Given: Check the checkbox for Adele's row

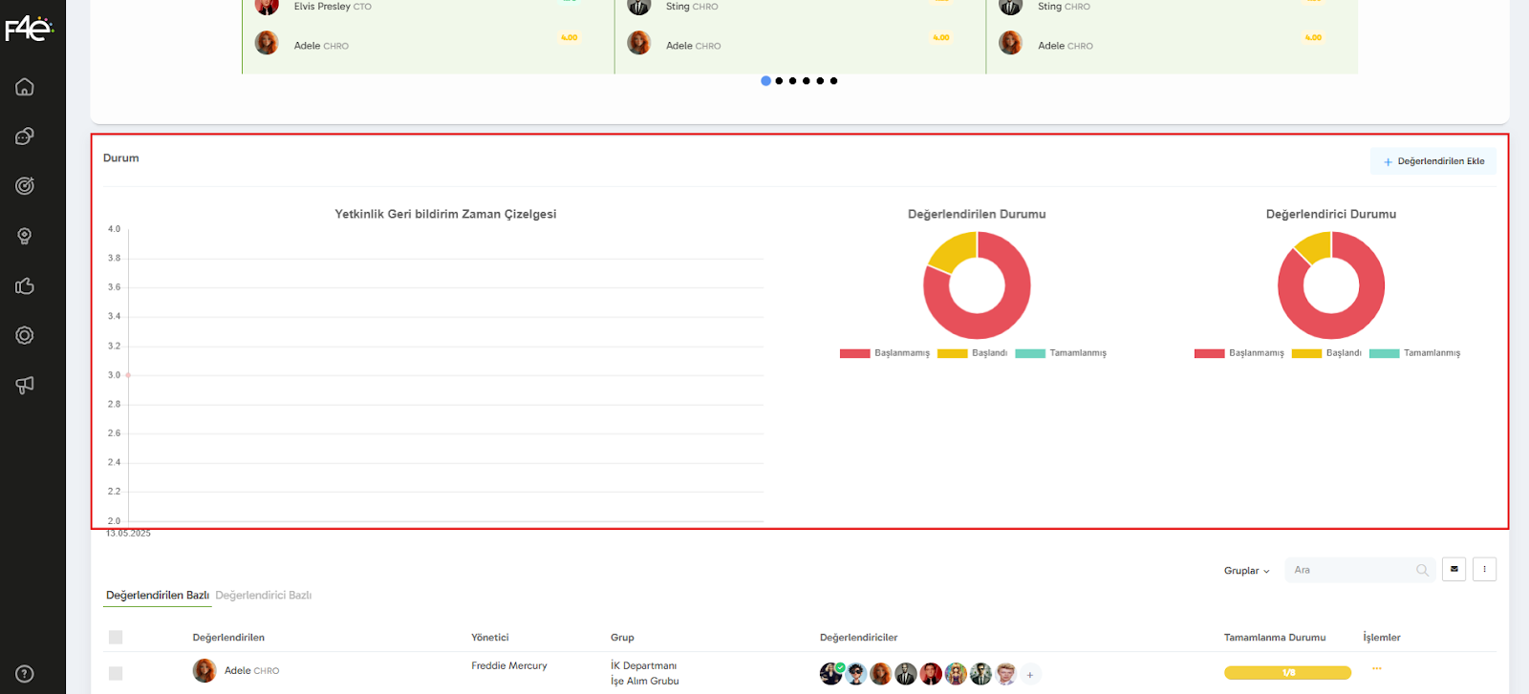Looking at the screenshot, I should tap(116, 674).
